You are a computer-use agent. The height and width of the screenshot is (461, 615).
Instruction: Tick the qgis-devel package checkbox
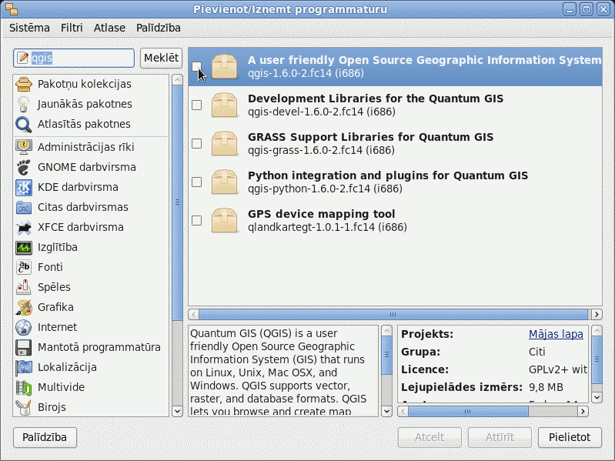[x=196, y=105]
